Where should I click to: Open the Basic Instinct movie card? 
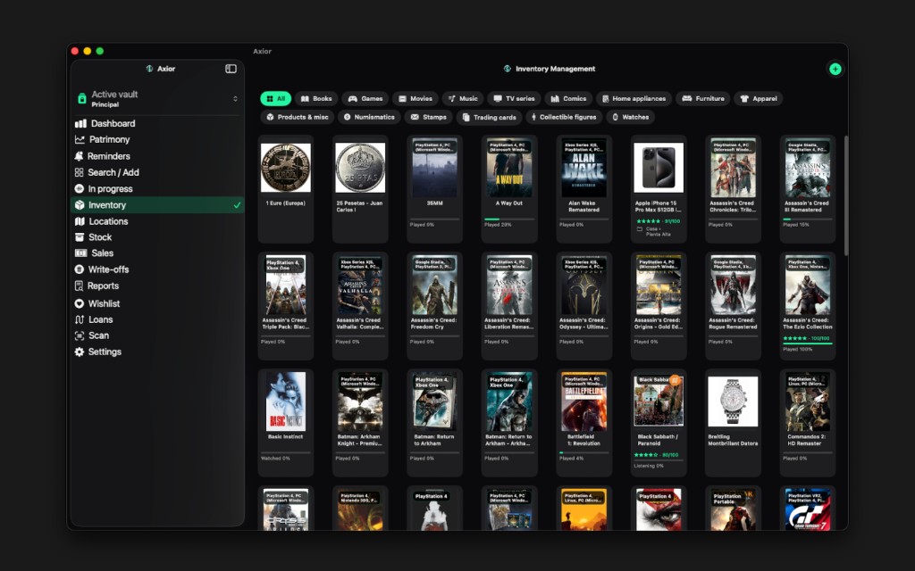click(x=285, y=422)
